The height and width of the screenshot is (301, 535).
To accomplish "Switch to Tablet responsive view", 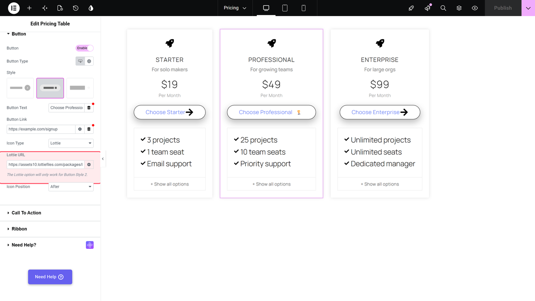I will pyautogui.click(x=285, y=8).
